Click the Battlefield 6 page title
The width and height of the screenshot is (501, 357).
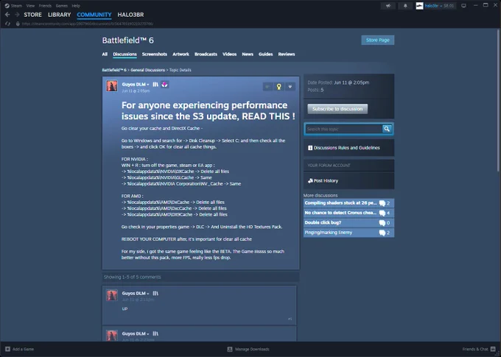point(127,40)
